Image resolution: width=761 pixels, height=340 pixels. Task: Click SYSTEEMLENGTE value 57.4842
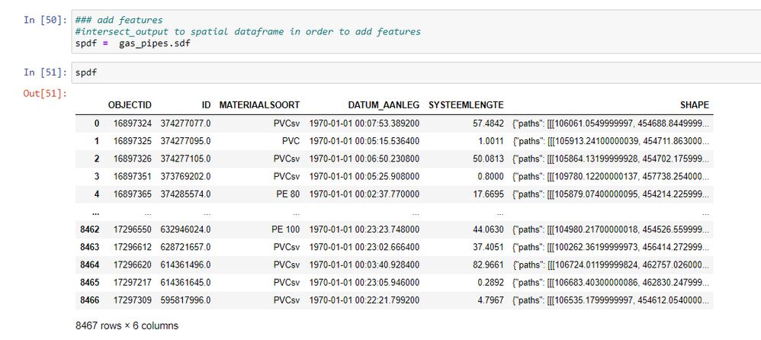[x=488, y=123]
